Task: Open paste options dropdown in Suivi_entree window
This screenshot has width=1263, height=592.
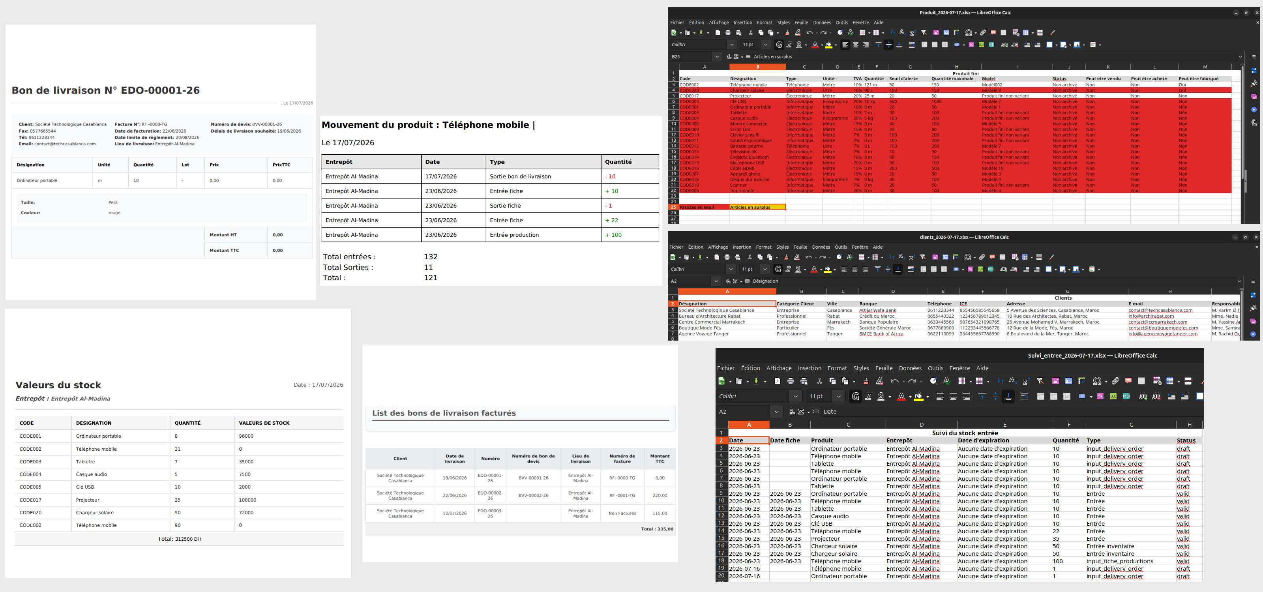Action: click(854, 381)
